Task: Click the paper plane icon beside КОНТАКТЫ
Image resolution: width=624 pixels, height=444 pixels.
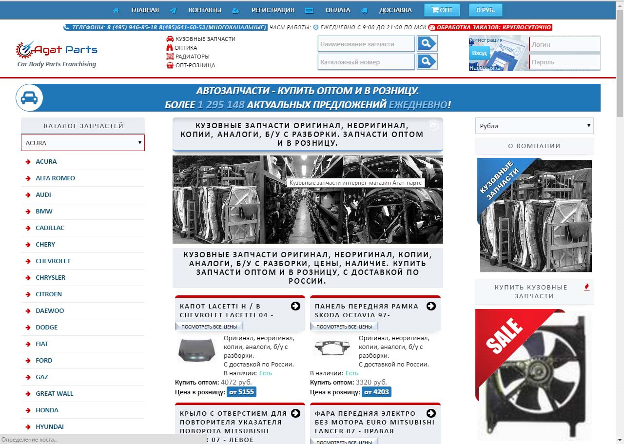Action: point(173,10)
